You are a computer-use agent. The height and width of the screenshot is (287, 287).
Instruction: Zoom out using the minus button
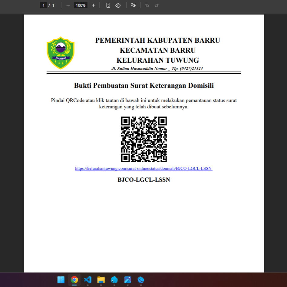[68, 5]
